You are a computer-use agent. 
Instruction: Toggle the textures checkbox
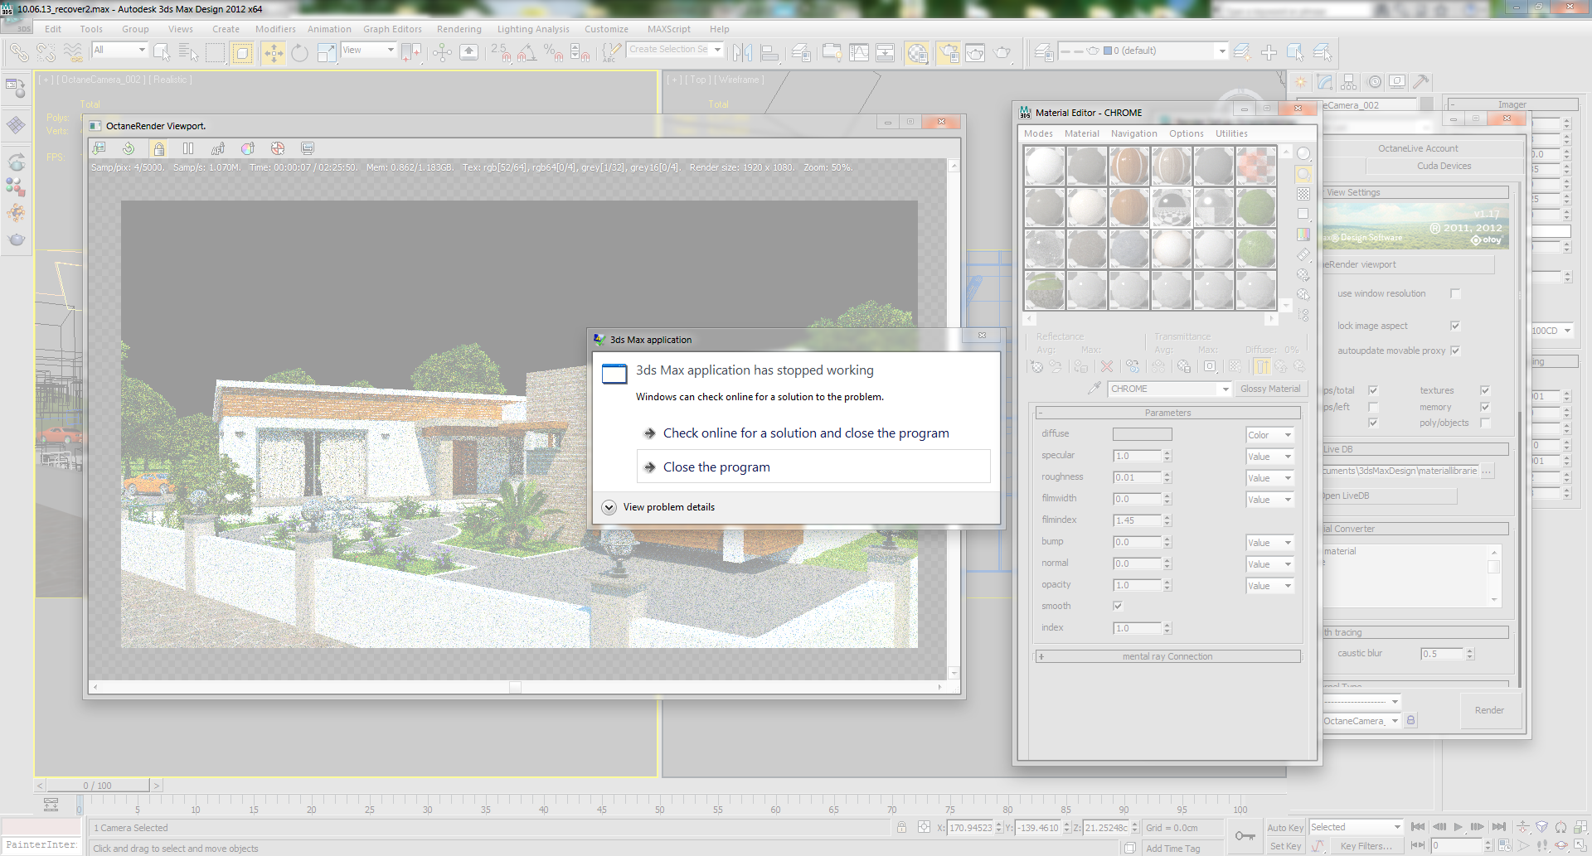1485,390
